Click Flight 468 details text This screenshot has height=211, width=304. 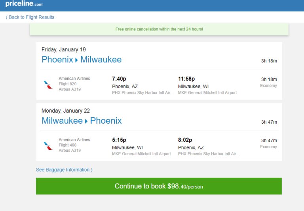(x=67, y=145)
